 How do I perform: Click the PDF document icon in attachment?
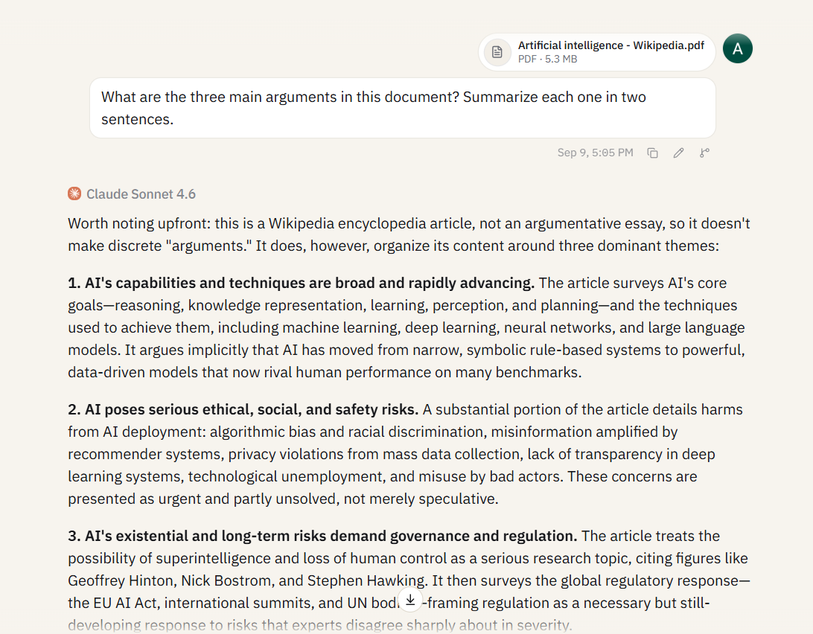[x=497, y=52]
